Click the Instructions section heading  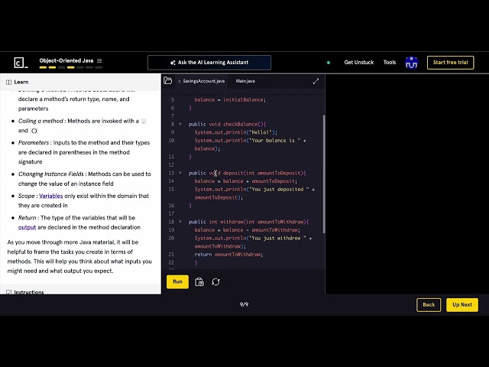29,292
